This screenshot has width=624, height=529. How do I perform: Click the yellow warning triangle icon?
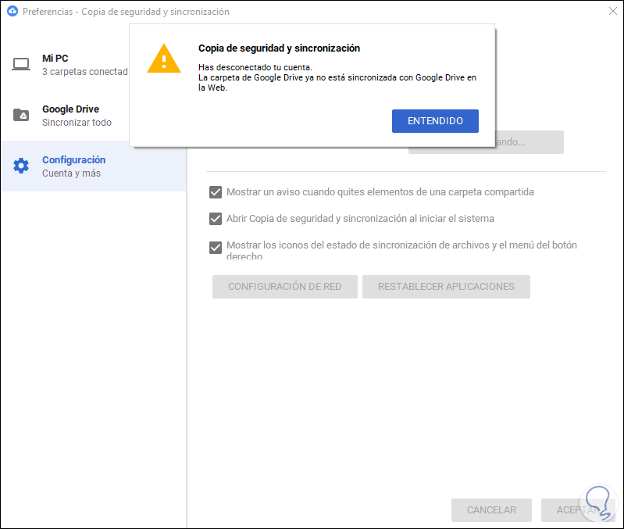click(x=164, y=59)
